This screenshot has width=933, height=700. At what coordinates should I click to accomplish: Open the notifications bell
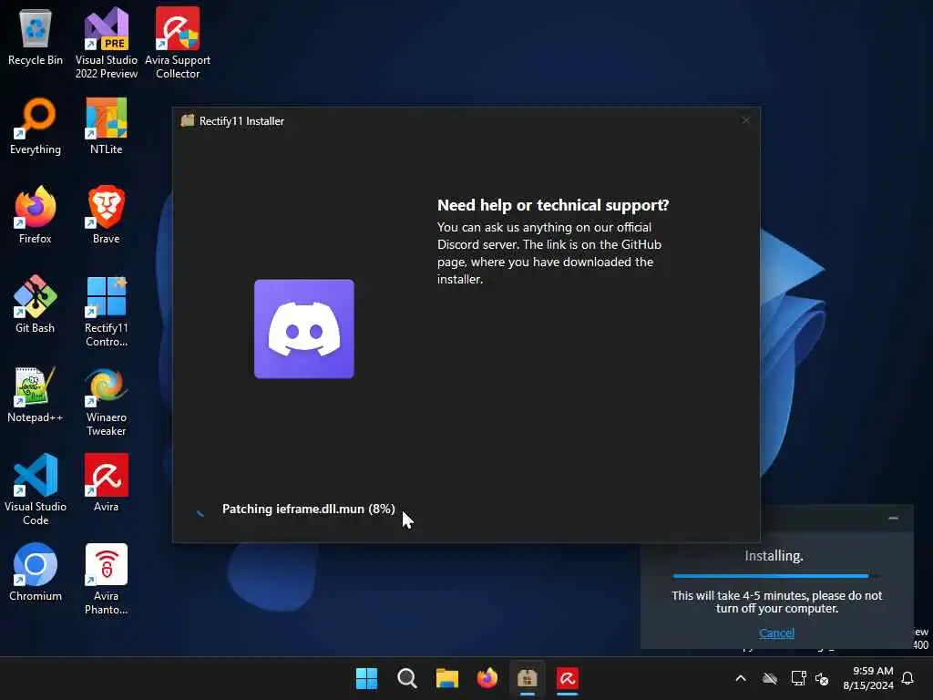click(x=907, y=678)
